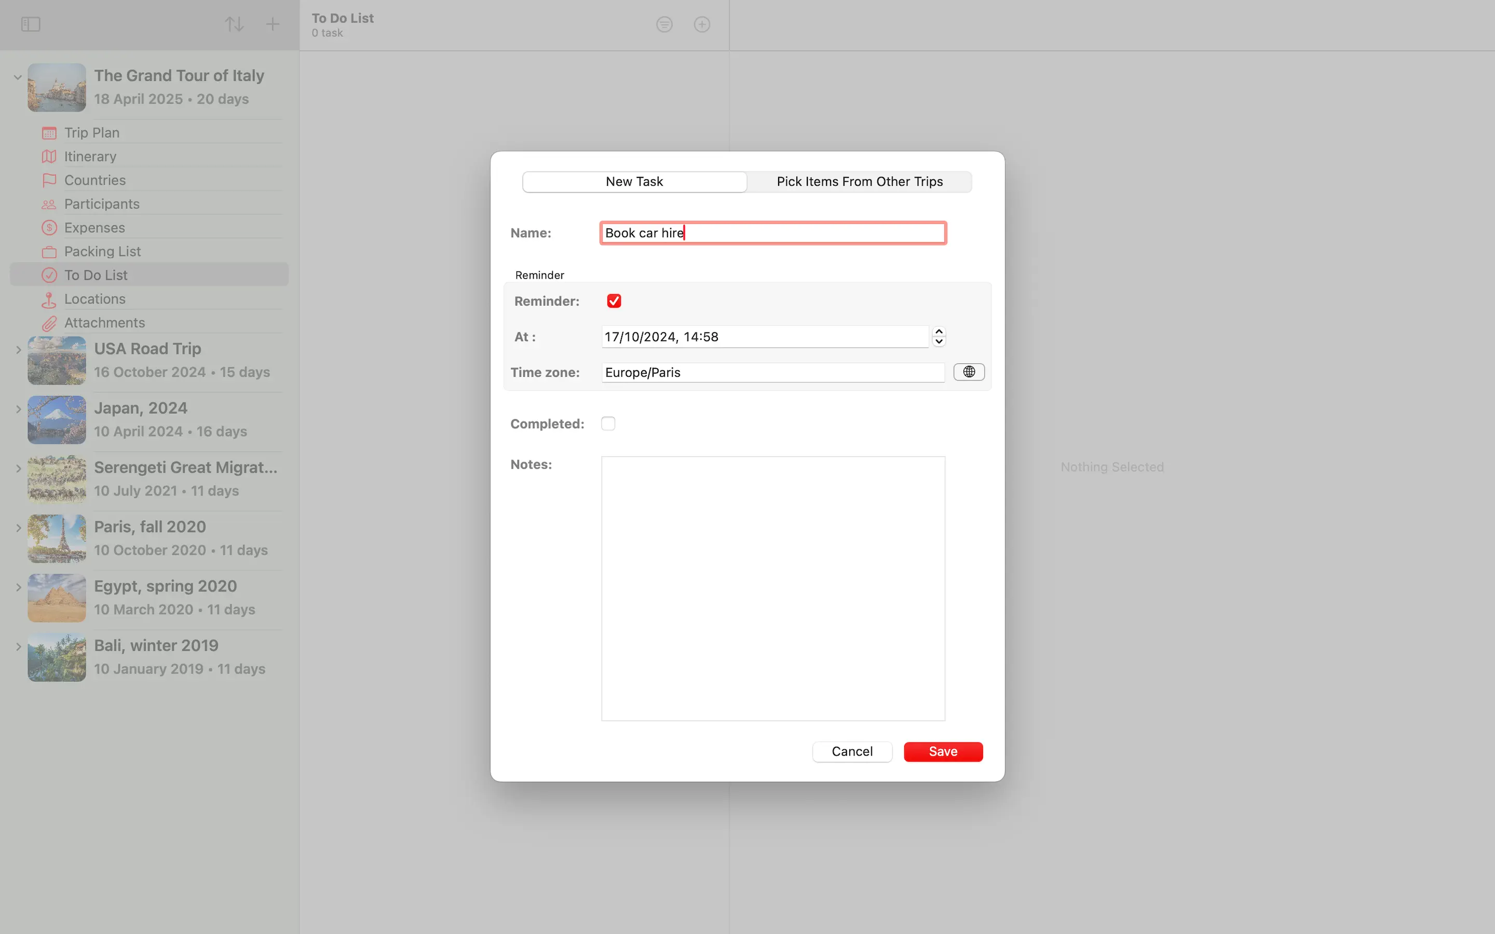Toggle the sidebar visibility icon
Viewport: 1495px width, 934px height.
click(30, 24)
